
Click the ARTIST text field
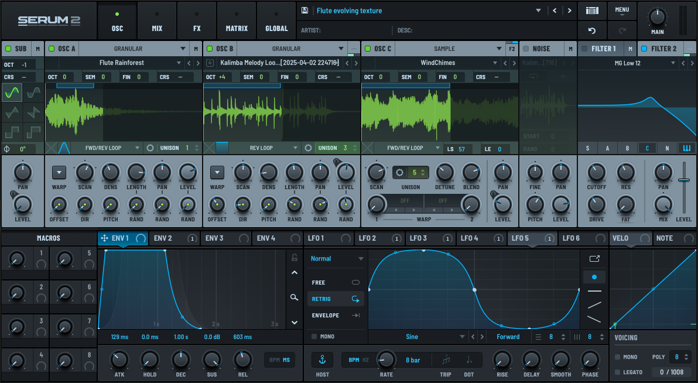coord(345,30)
